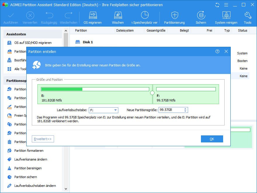Click the Disk 1 drive icon
The height and width of the screenshot is (193, 257).
(x=77, y=42)
